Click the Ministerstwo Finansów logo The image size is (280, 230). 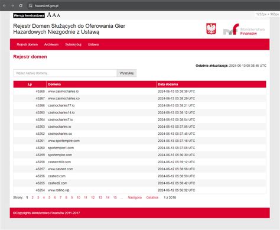click(x=244, y=30)
